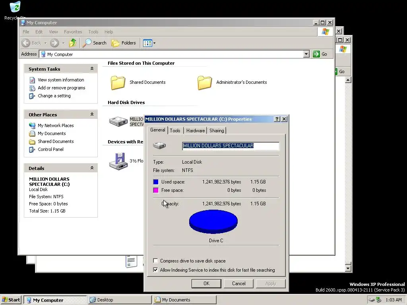Click the Back arrow toolbar button
Screen dimensions: 407x305
pyautogui.click(x=31, y=43)
